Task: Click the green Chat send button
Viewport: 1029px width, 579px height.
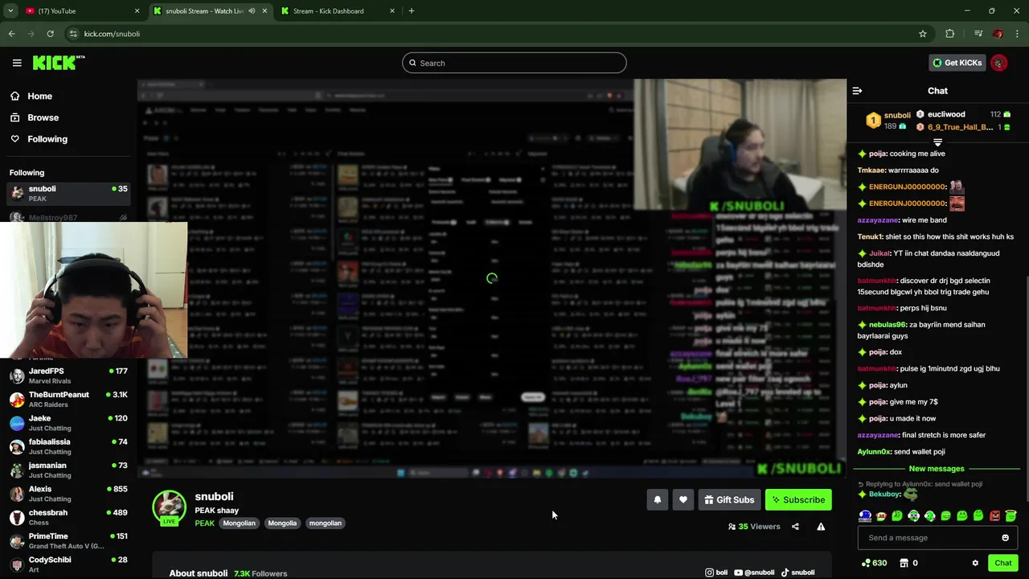Action: [x=1002, y=563]
